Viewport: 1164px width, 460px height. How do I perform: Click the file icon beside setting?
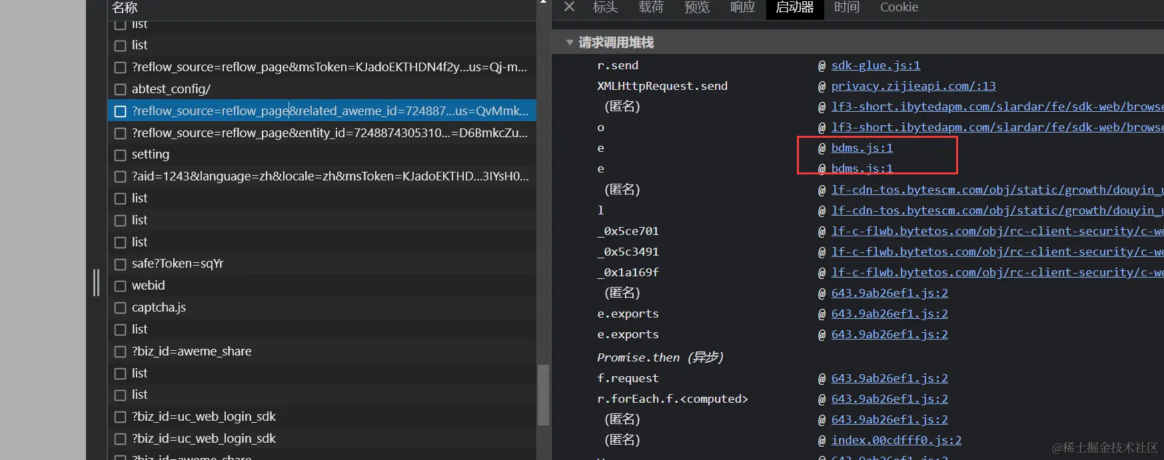[x=120, y=155]
